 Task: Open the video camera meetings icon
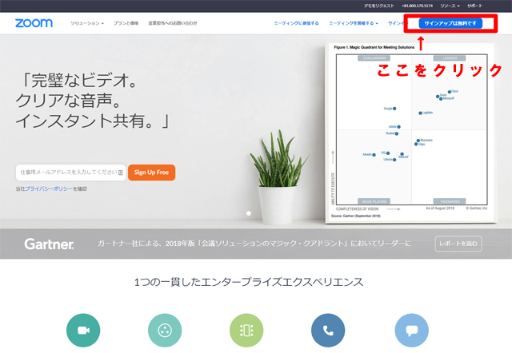[x=83, y=330]
